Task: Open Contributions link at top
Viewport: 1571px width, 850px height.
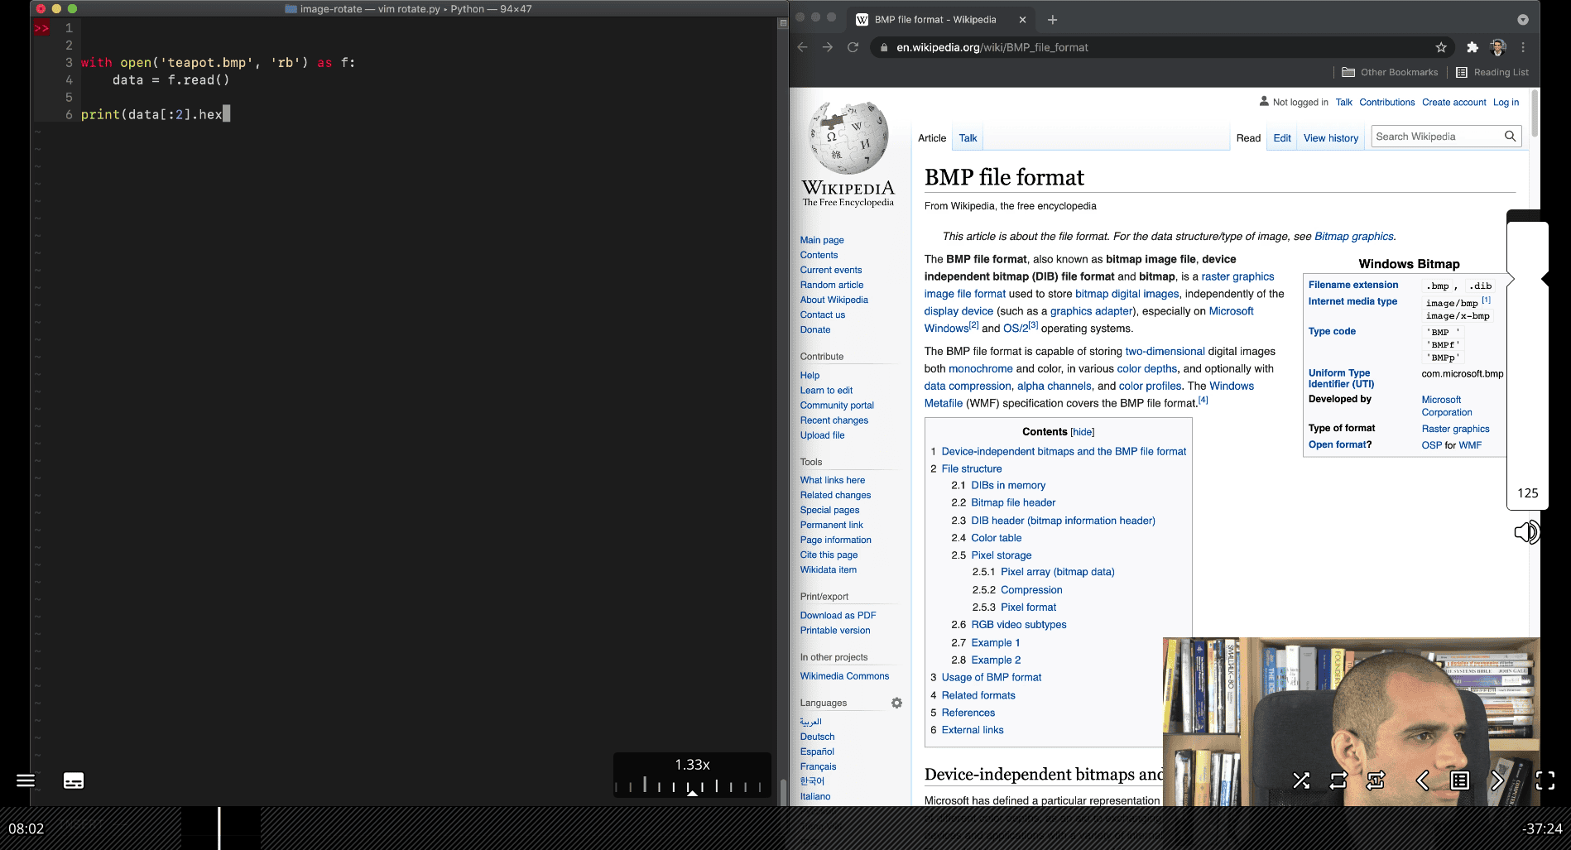Action: click(x=1386, y=103)
